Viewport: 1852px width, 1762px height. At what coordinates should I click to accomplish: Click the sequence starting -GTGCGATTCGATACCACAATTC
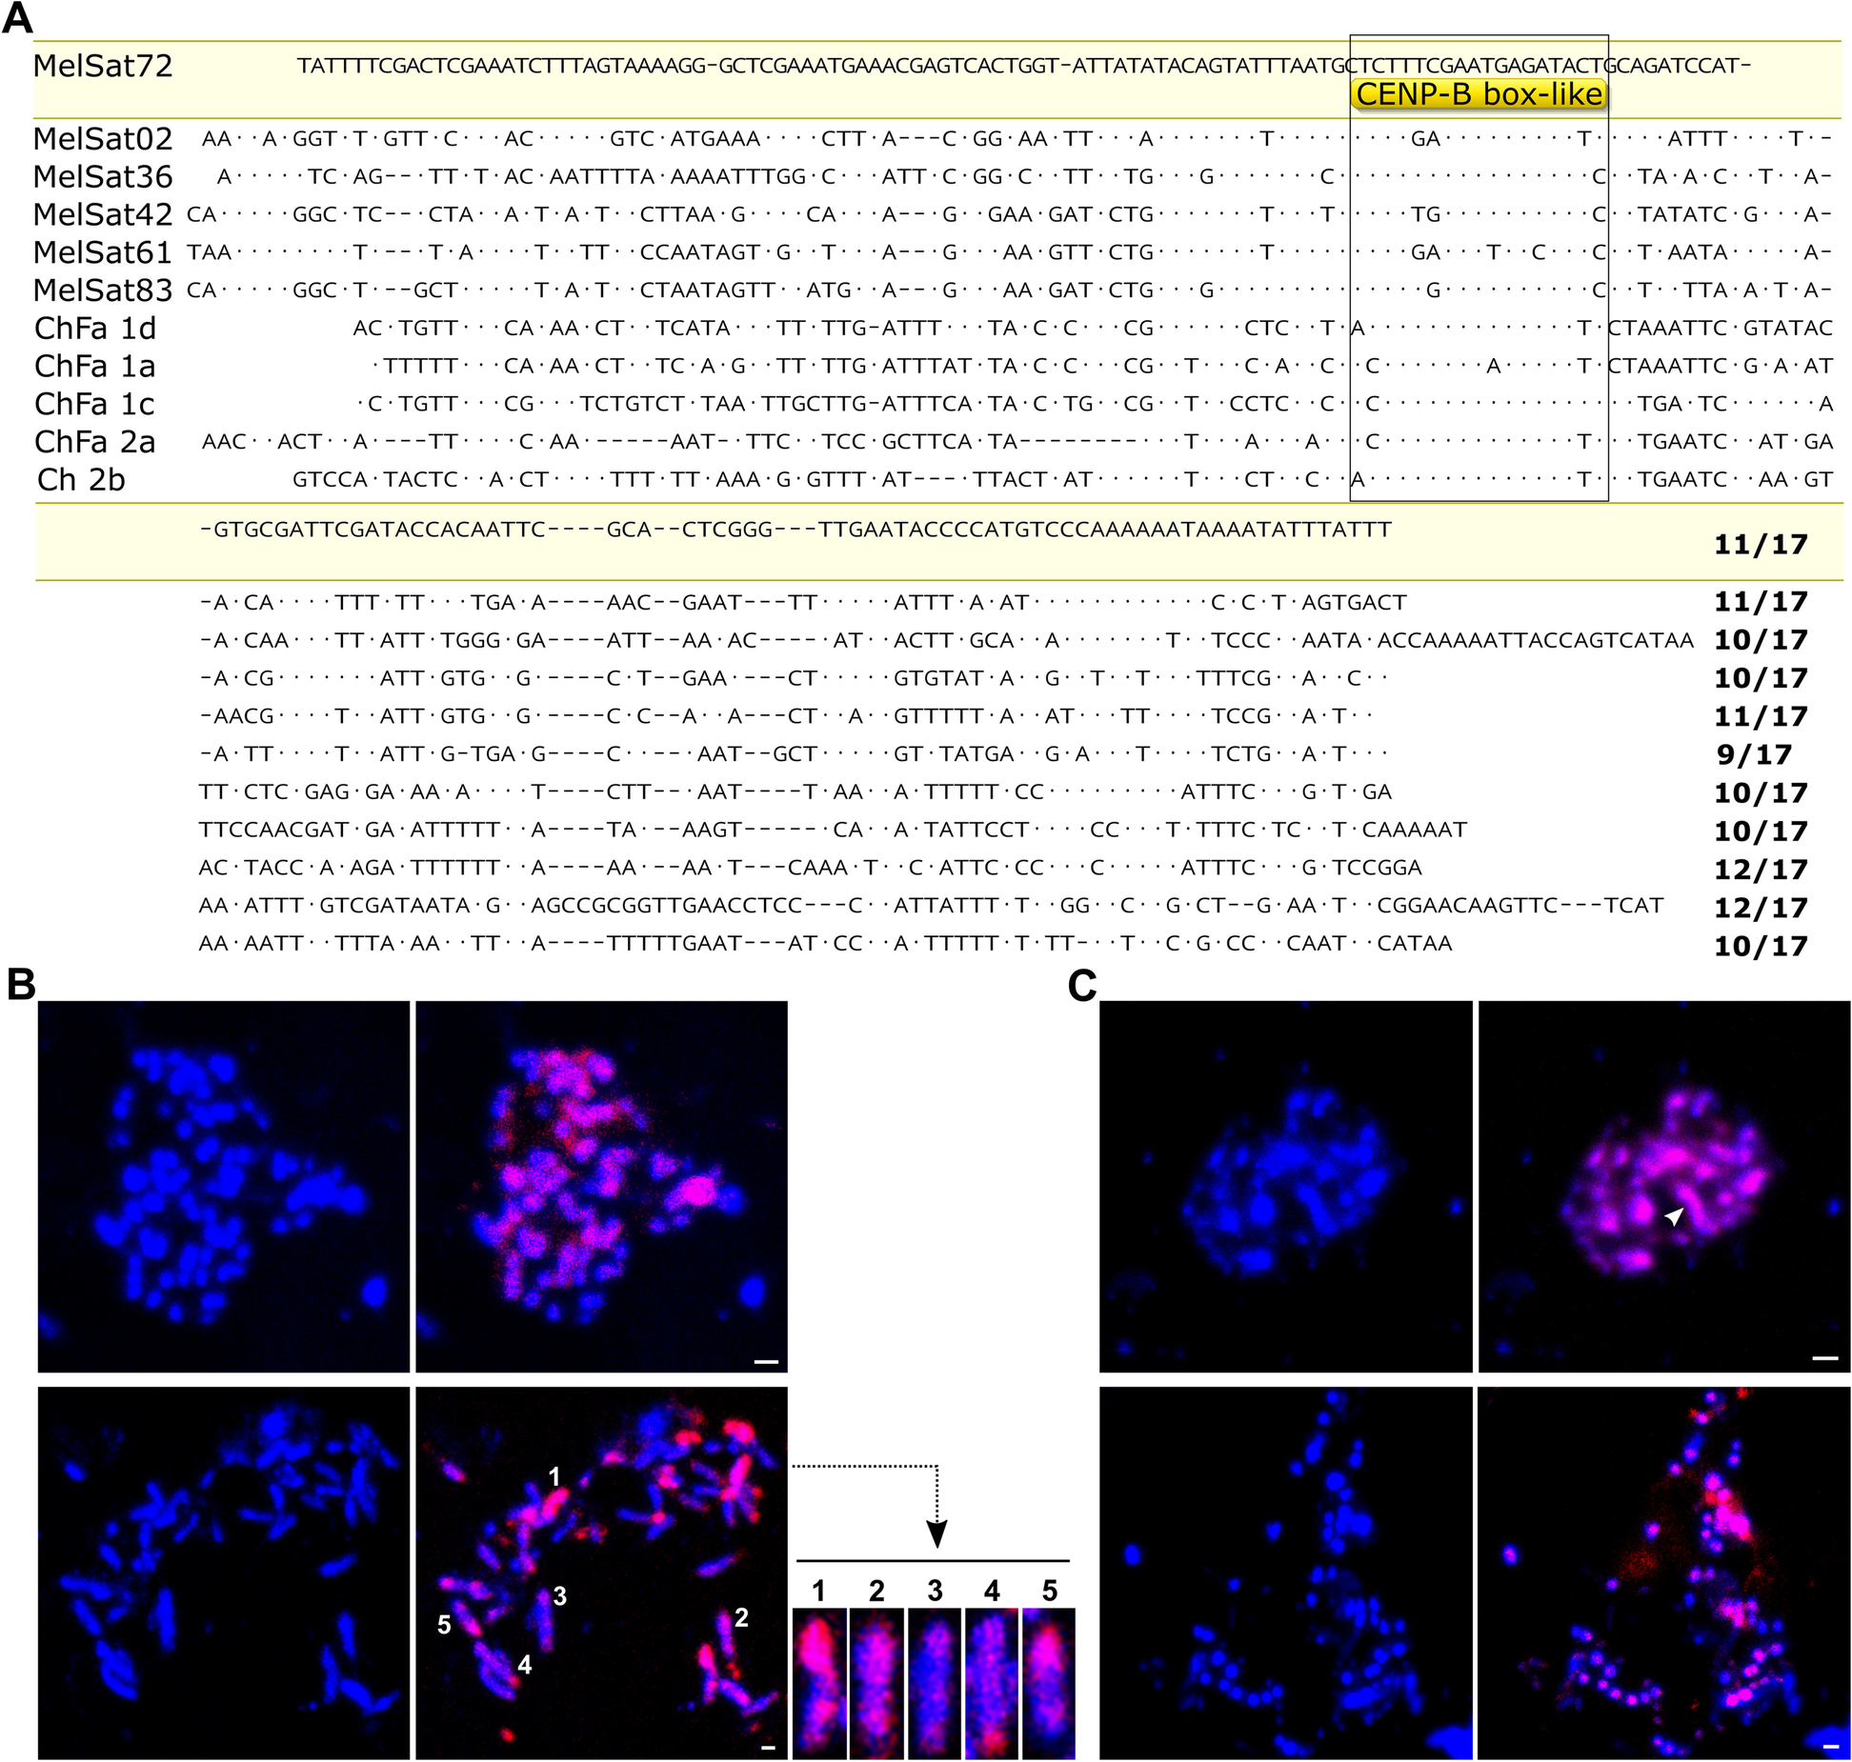pyautogui.click(x=795, y=530)
